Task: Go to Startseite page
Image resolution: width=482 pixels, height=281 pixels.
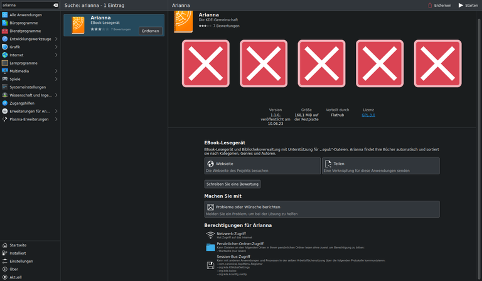Action: pos(18,245)
